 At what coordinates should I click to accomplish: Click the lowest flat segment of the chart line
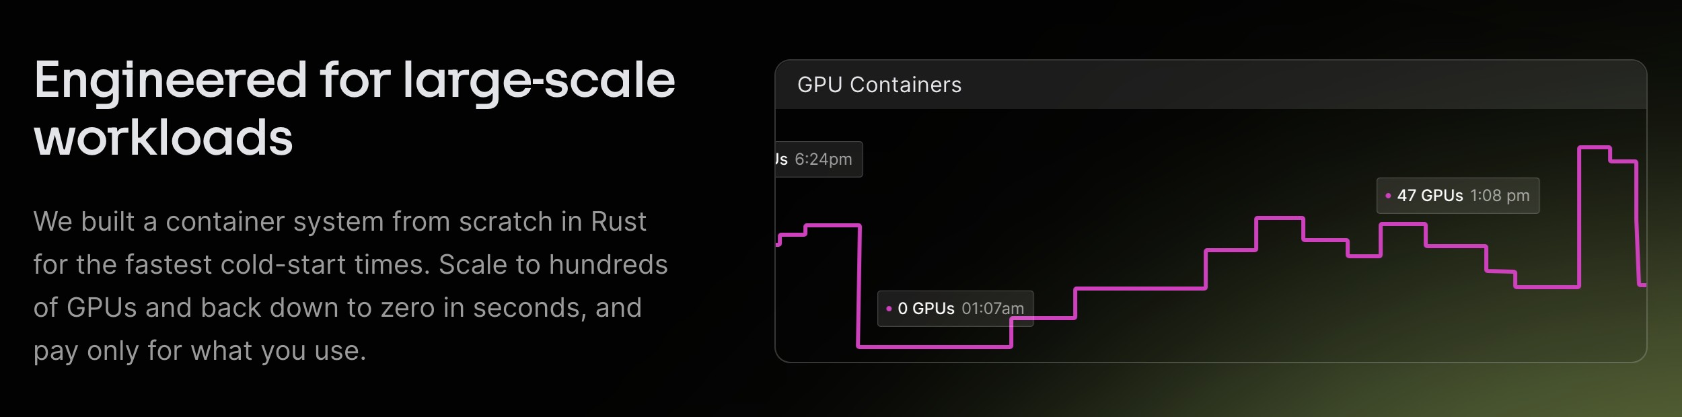pos(935,347)
